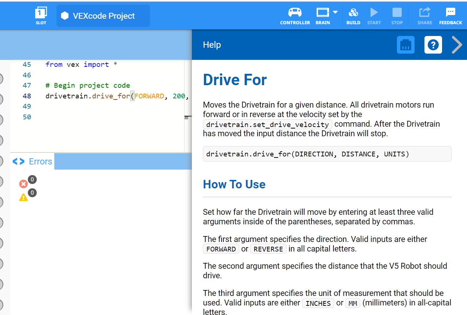Open the Share icon
The height and width of the screenshot is (315, 467).
click(424, 16)
